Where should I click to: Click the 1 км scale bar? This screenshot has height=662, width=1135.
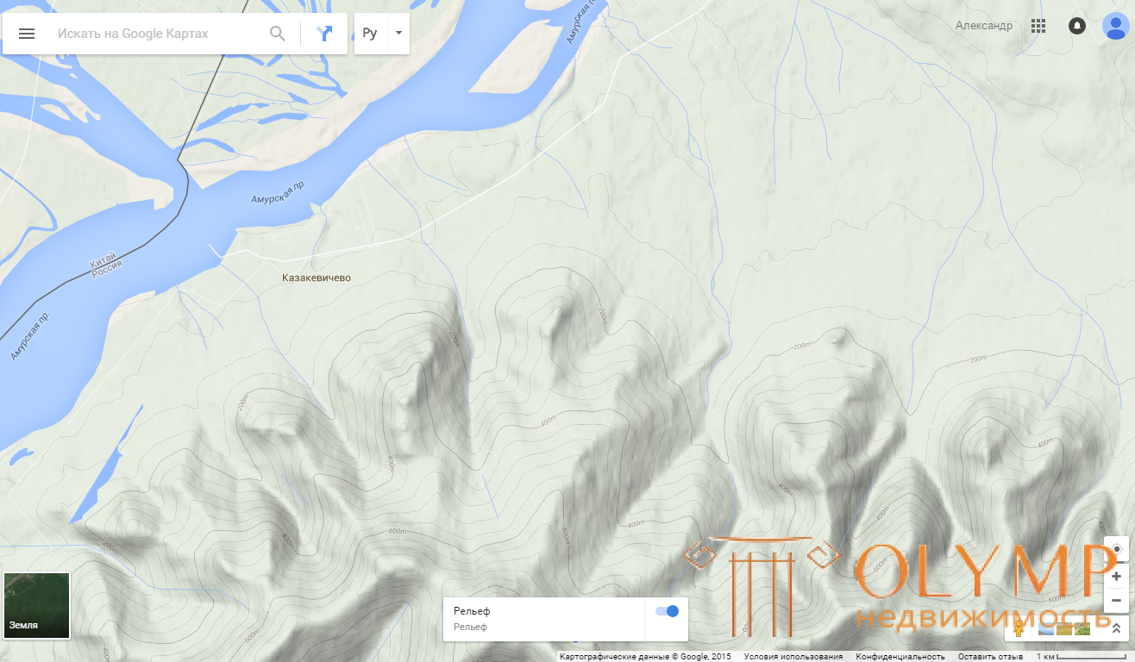tap(1082, 657)
